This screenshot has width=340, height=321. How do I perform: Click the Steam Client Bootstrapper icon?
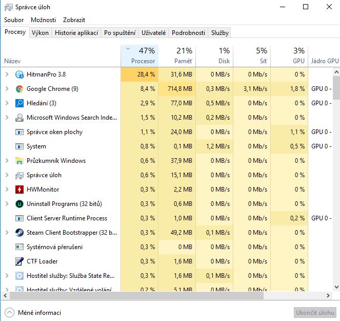point(19,233)
